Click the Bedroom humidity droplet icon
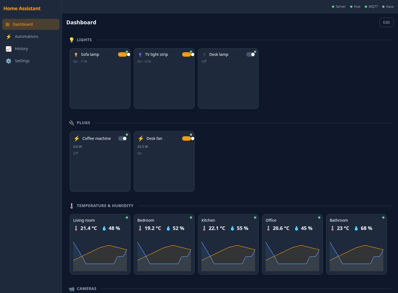The image size is (398, 293). pyautogui.click(x=168, y=228)
